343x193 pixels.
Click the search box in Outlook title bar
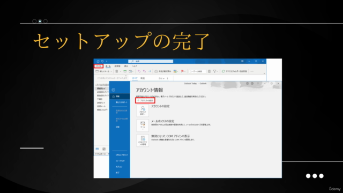(151, 61)
